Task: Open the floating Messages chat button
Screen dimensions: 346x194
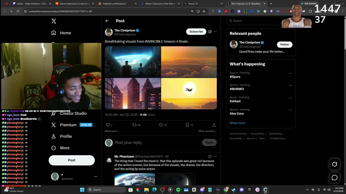Action: click(x=335, y=178)
